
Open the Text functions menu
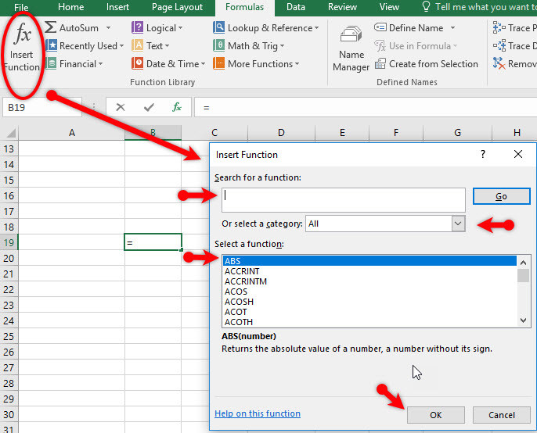[x=150, y=46]
